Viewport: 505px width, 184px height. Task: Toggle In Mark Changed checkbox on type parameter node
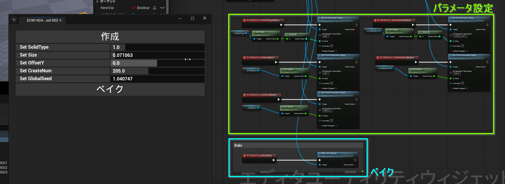pos(336,51)
